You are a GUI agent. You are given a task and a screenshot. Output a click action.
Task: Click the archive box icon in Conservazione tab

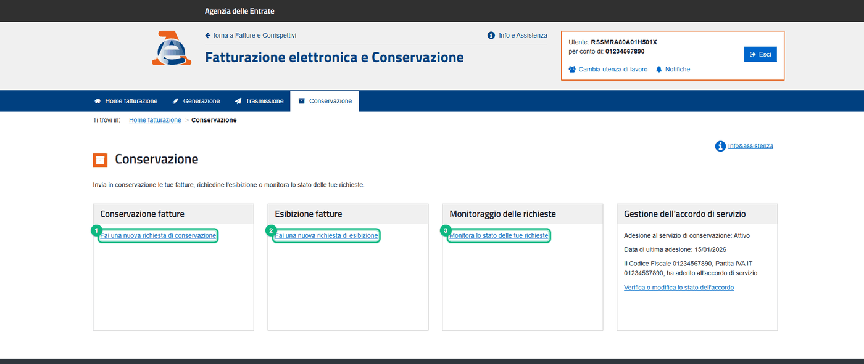302,101
